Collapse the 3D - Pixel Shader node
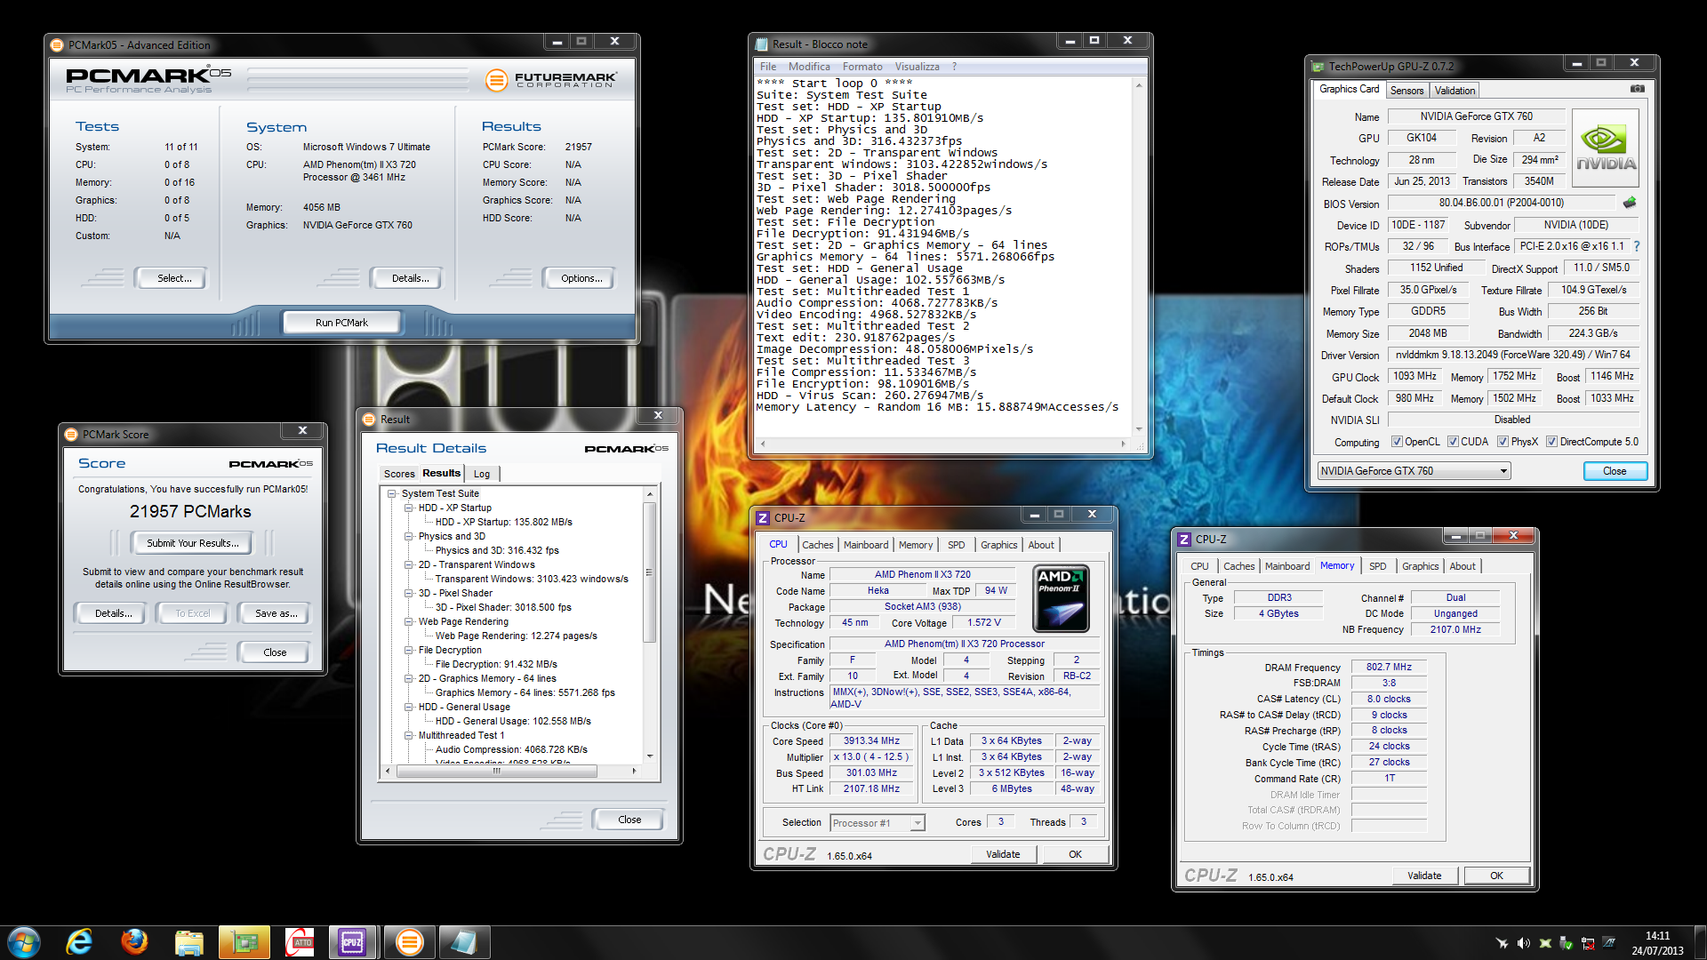Screen dimensions: 1707x960 pos(409,594)
